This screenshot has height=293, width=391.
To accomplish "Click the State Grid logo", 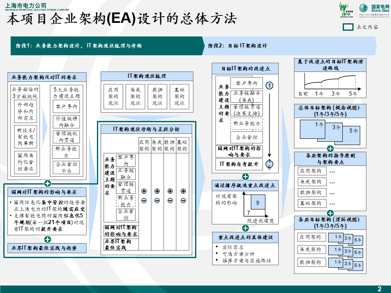I will click(x=374, y=10).
